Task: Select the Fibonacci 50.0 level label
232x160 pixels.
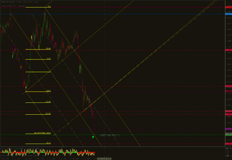Action: pyautogui.click(x=48, y=48)
